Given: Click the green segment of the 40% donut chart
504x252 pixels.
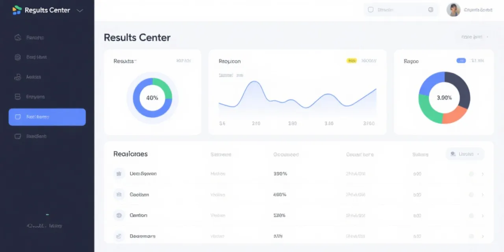Looking at the screenshot, I should click(163, 87).
